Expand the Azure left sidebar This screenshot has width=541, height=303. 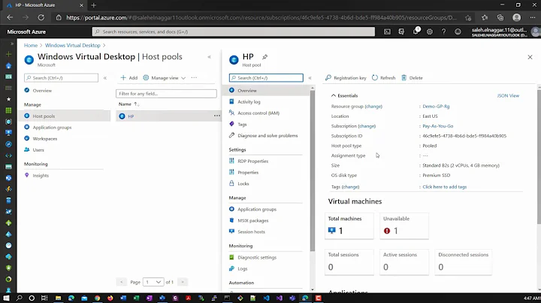tap(12, 43)
